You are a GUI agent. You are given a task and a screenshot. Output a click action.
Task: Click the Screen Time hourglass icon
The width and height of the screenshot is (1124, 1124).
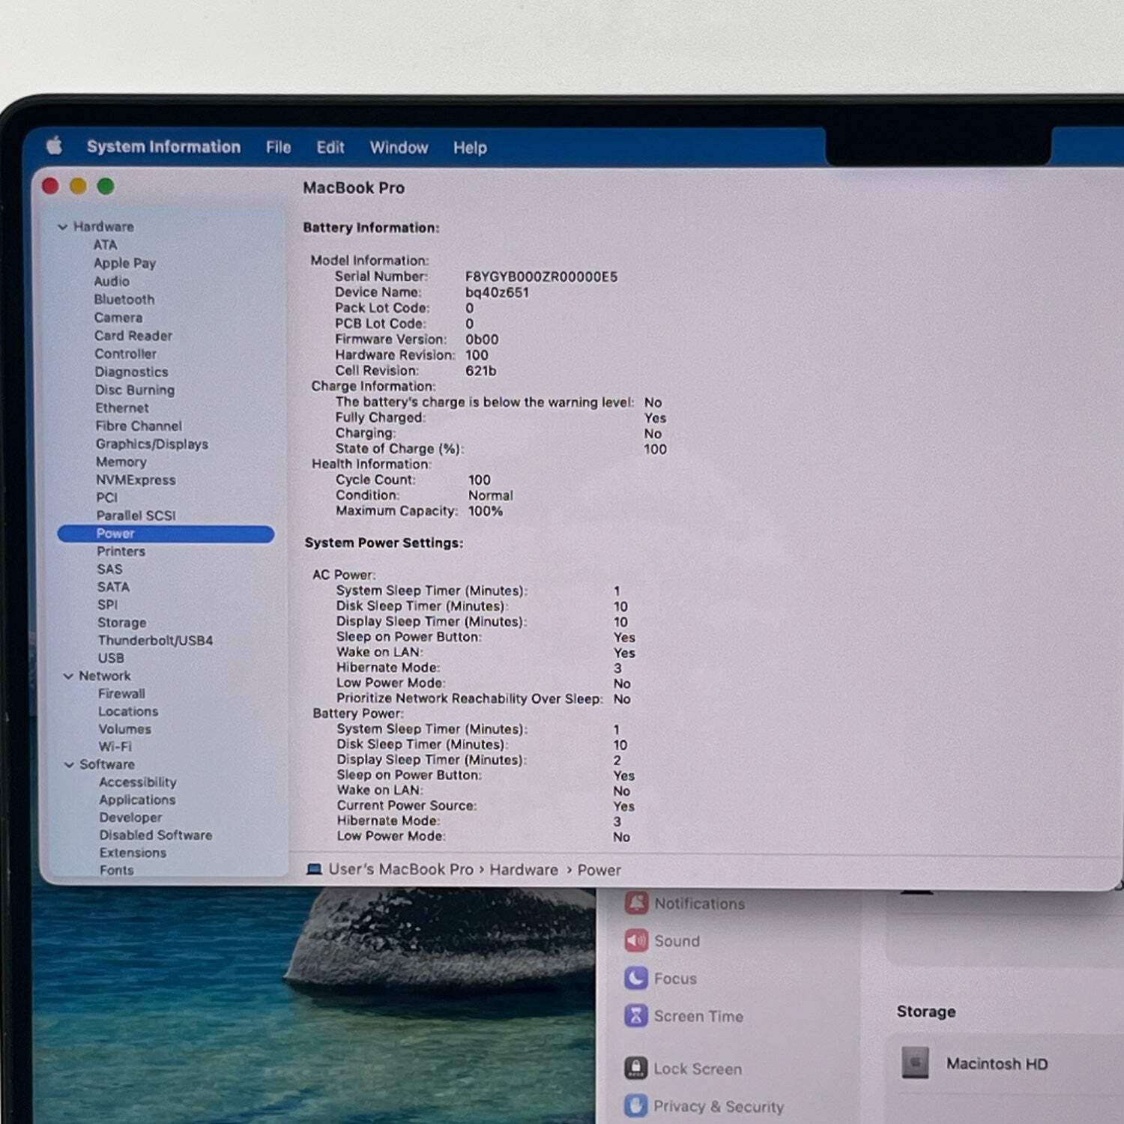click(636, 1015)
